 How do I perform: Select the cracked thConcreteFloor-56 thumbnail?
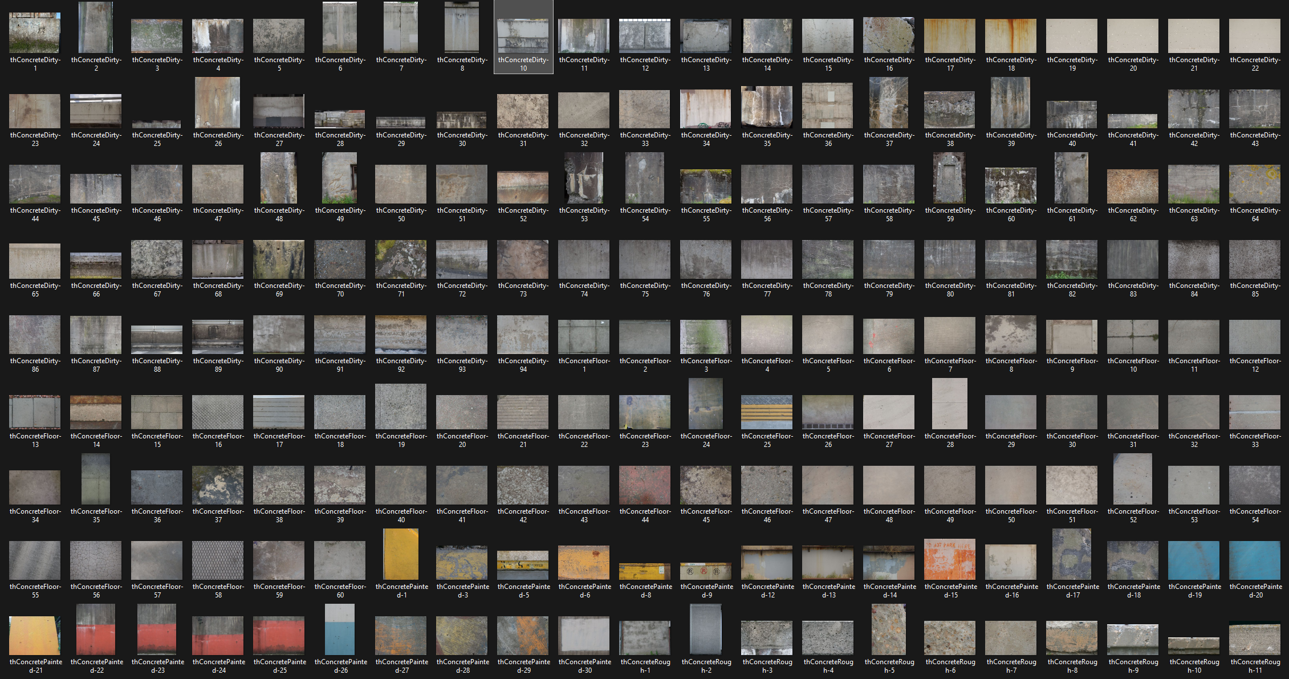pyautogui.click(x=96, y=560)
